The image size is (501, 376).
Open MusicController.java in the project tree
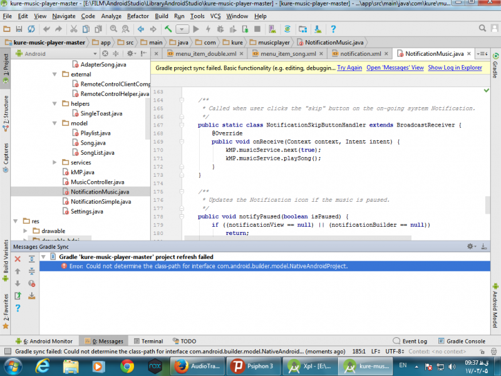point(97,182)
